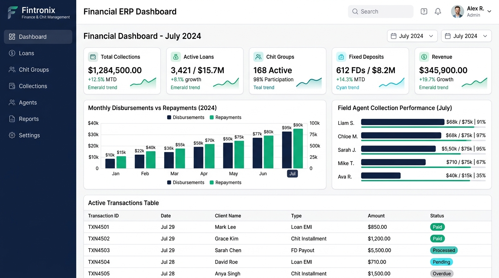Click the search magnifier icon
The image size is (499, 278).
[x=355, y=12]
